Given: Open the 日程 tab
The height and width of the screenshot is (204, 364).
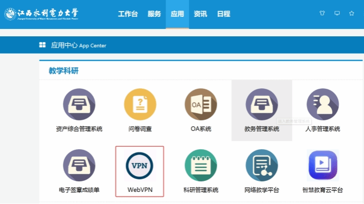Looking at the screenshot, I should pyautogui.click(x=224, y=14).
